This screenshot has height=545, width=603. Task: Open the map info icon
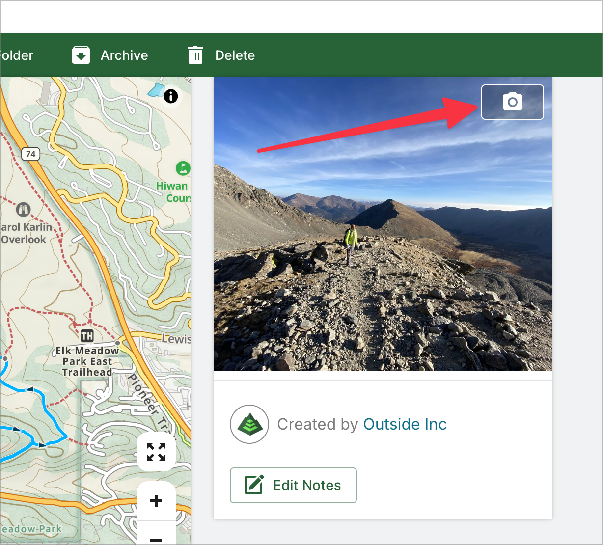[x=171, y=96]
